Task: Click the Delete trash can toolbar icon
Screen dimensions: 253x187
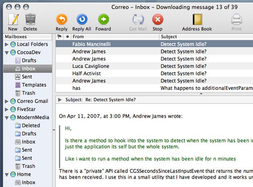Action: (31, 19)
